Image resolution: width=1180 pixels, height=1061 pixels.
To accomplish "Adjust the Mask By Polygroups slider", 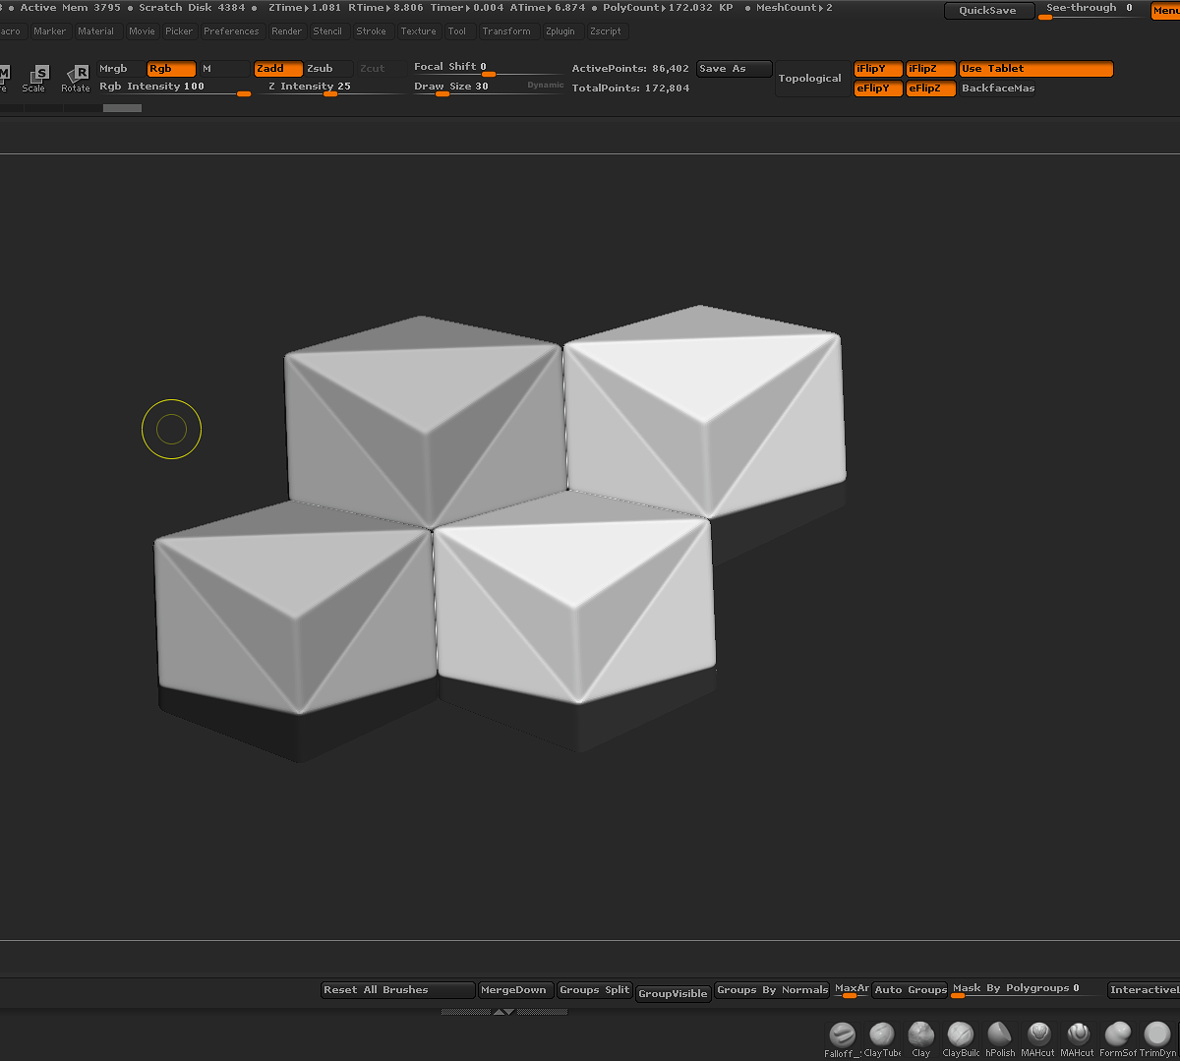I will 1027,990.
